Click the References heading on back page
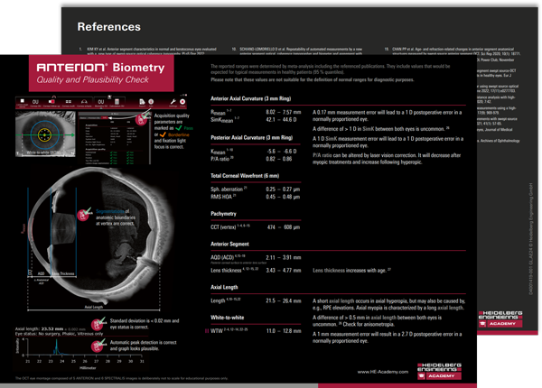The image size is (542, 388). [x=109, y=26]
